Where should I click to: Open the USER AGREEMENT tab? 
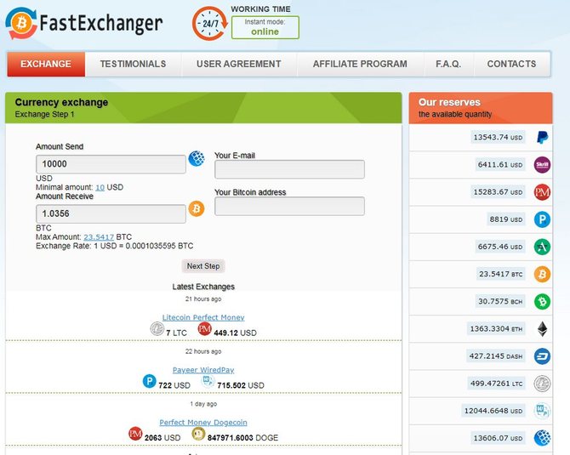click(239, 64)
